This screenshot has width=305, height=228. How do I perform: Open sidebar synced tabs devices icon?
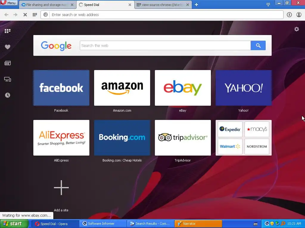point(7,79)
